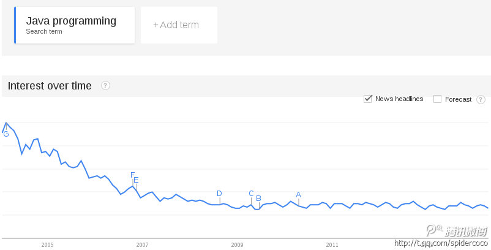
Task: Click news headline marker F
Action: coord(132,175)
